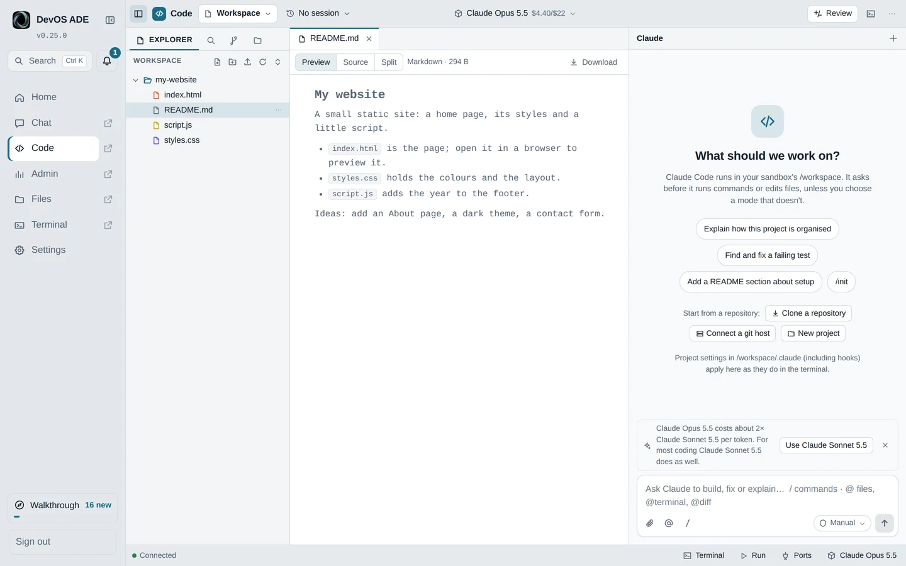Toggle the explorer panel icon in top bar
This screenshot has height=566, width=906.
(138, 13)
